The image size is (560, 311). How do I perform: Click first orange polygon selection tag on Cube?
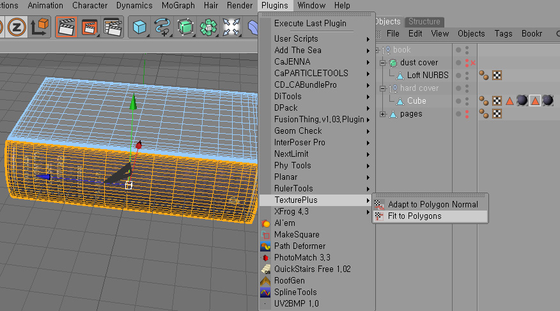click(509, 101)
